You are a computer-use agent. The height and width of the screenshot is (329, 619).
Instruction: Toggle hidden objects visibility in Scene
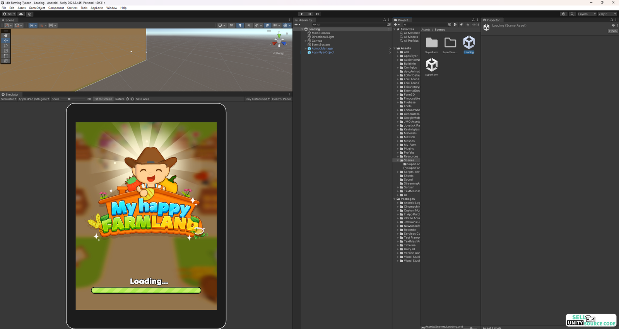pyautogui.click(x=267, y=25)
